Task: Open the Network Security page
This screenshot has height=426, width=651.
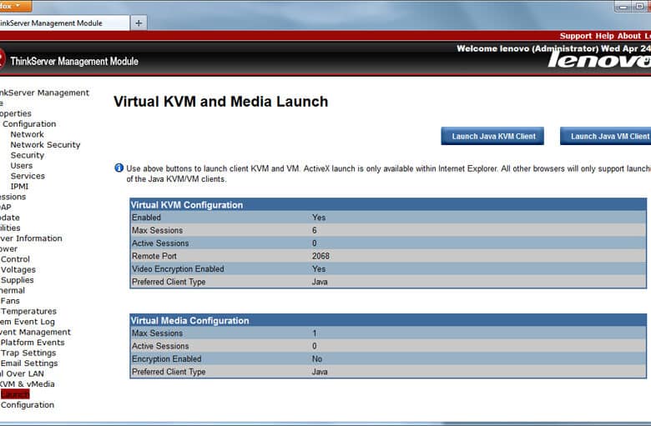Action: point(45,145)
